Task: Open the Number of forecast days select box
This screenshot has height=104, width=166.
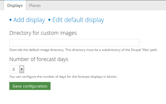Action: click(x=16, y=69)
